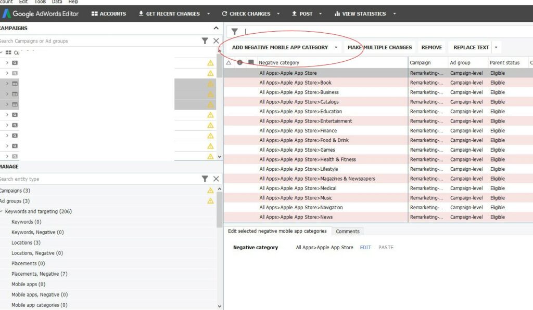Click Make Multiple Changes button
The width and height of the screenshot is (533, 310).
[379, 47]
